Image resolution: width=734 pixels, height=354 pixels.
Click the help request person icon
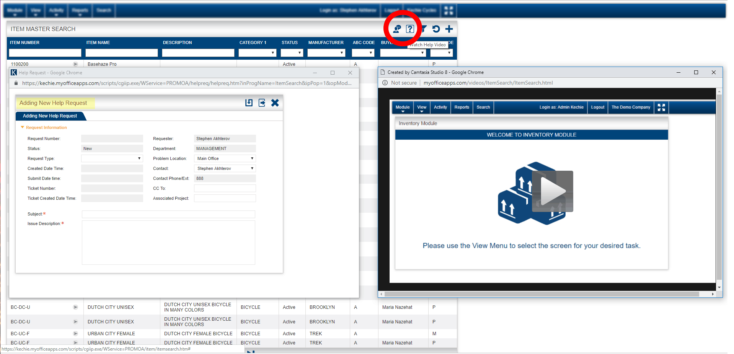pyautogui.click(x=397, y=29)
